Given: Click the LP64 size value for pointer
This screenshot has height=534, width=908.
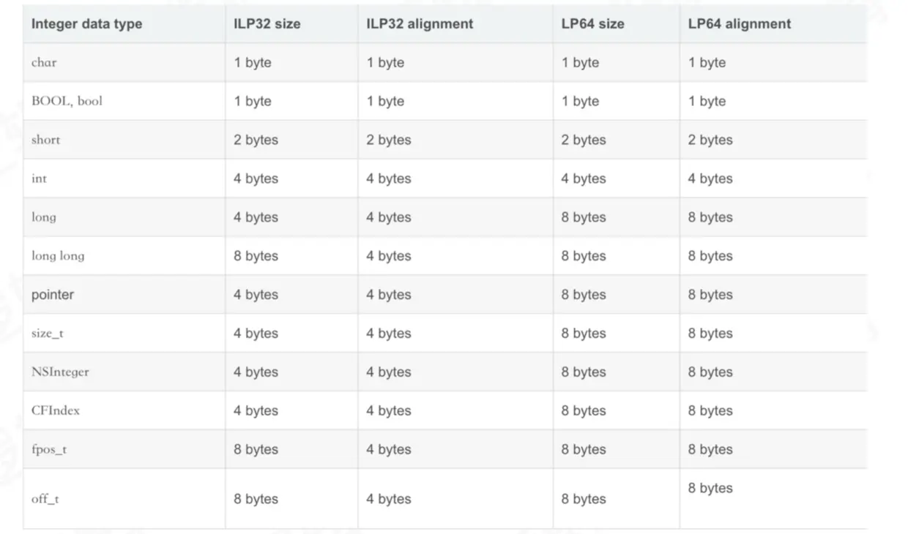Looking at the screenshot, I should pos(584,295).
